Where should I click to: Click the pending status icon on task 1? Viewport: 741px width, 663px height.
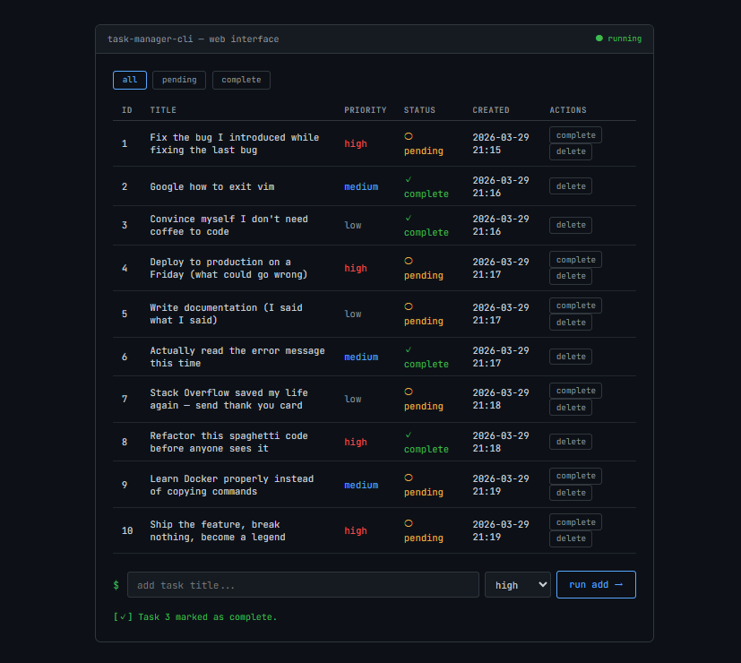408,136
